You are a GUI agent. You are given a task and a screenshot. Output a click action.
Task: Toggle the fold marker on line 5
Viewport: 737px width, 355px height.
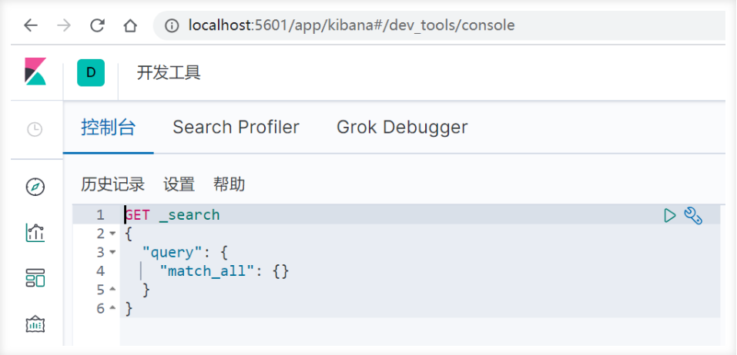(x=112, y=290)
